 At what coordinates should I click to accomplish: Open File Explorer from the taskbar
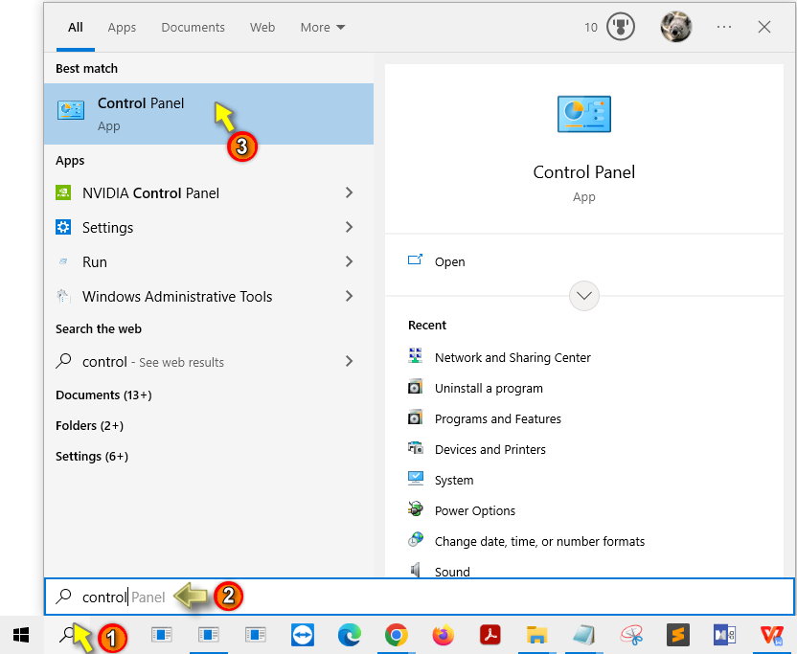pos(536,635)
